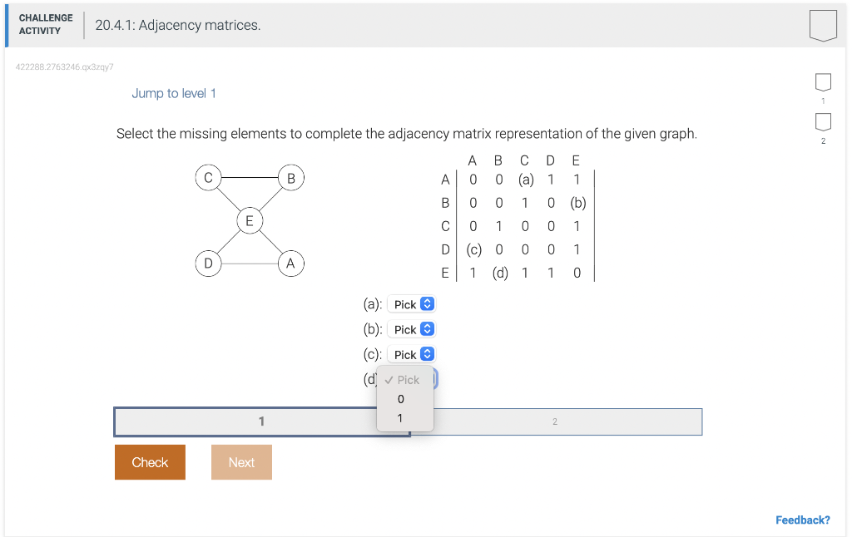The height and width of the screenshot is (537, 852).
Task: Click node E in the graph diagram
Action: (x=249, y=220)
